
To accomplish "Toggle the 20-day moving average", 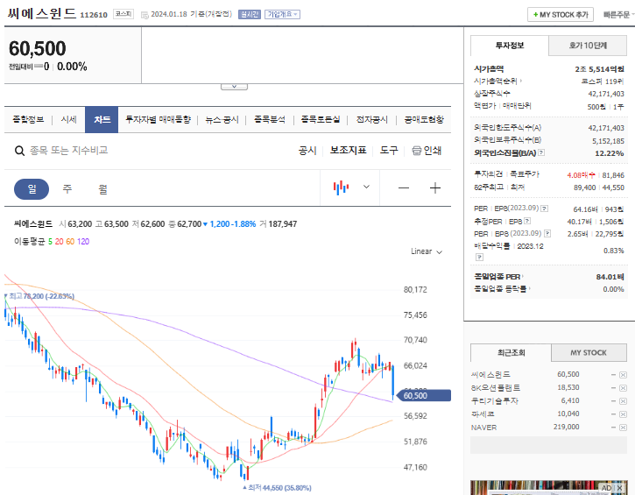I will point(60,242).
